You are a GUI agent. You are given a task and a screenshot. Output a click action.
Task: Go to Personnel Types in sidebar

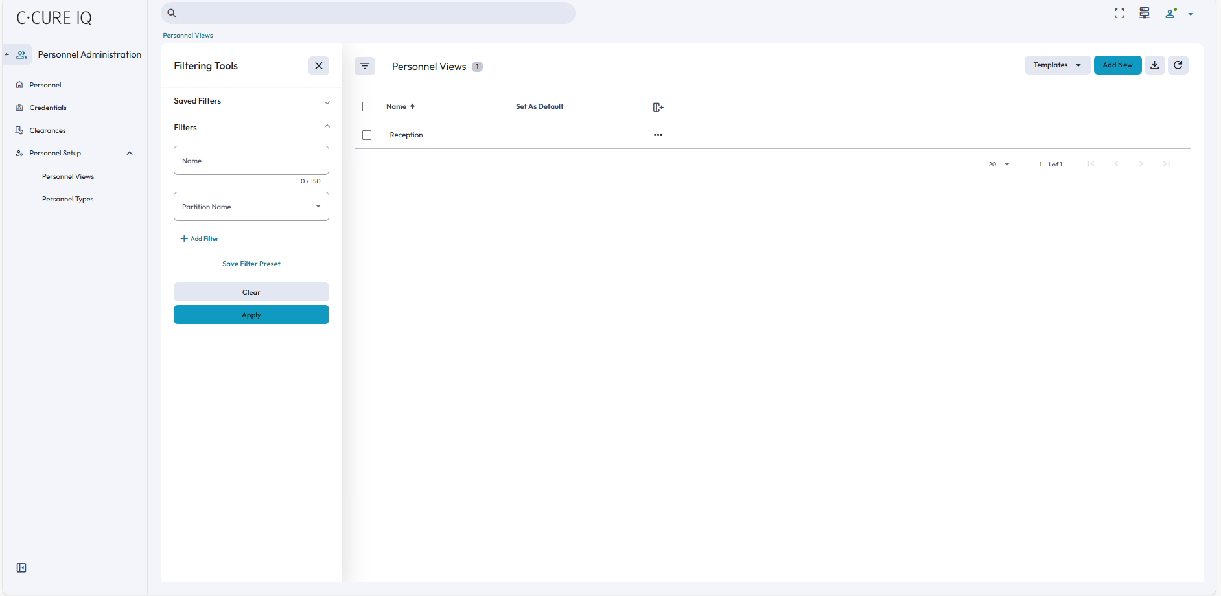coord(67,200)
